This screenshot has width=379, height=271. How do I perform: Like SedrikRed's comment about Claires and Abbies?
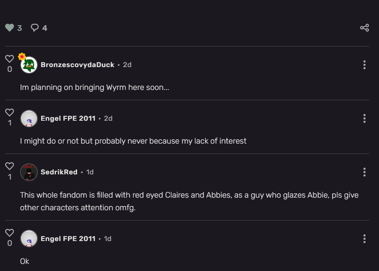click(9, 166)
